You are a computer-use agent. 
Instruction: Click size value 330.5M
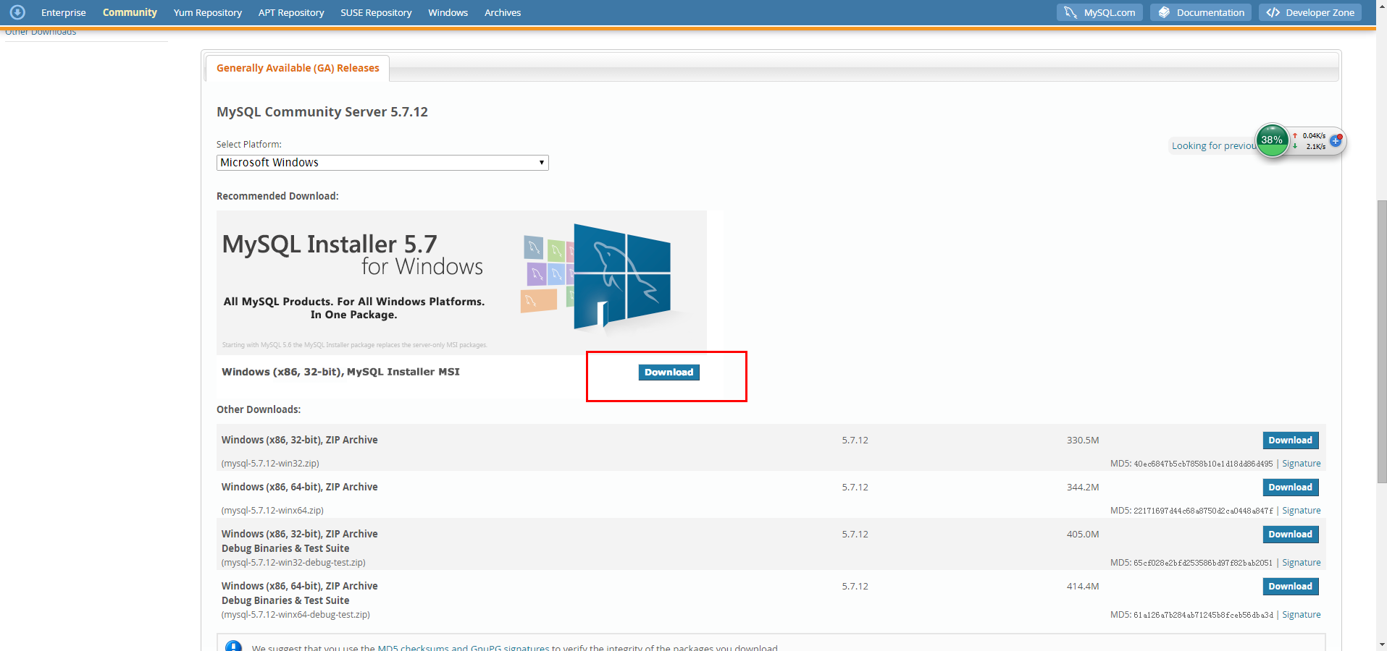[1082, 441]
